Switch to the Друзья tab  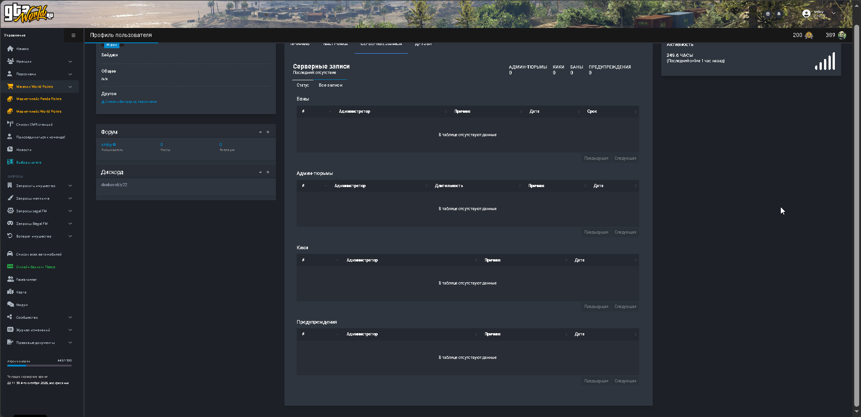(423, 45)
